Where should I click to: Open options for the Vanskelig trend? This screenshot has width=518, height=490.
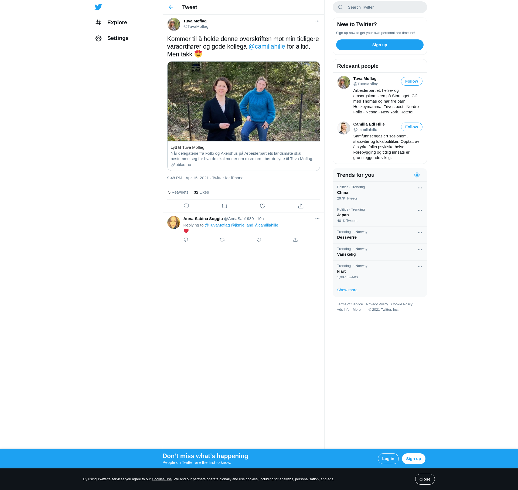point(420,250)
